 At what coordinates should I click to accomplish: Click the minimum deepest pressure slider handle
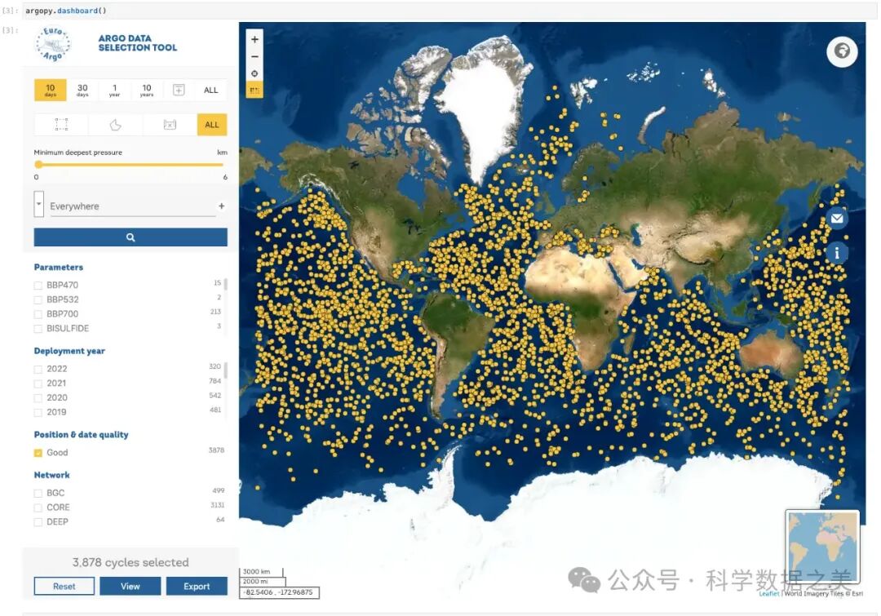click(38, 164)
